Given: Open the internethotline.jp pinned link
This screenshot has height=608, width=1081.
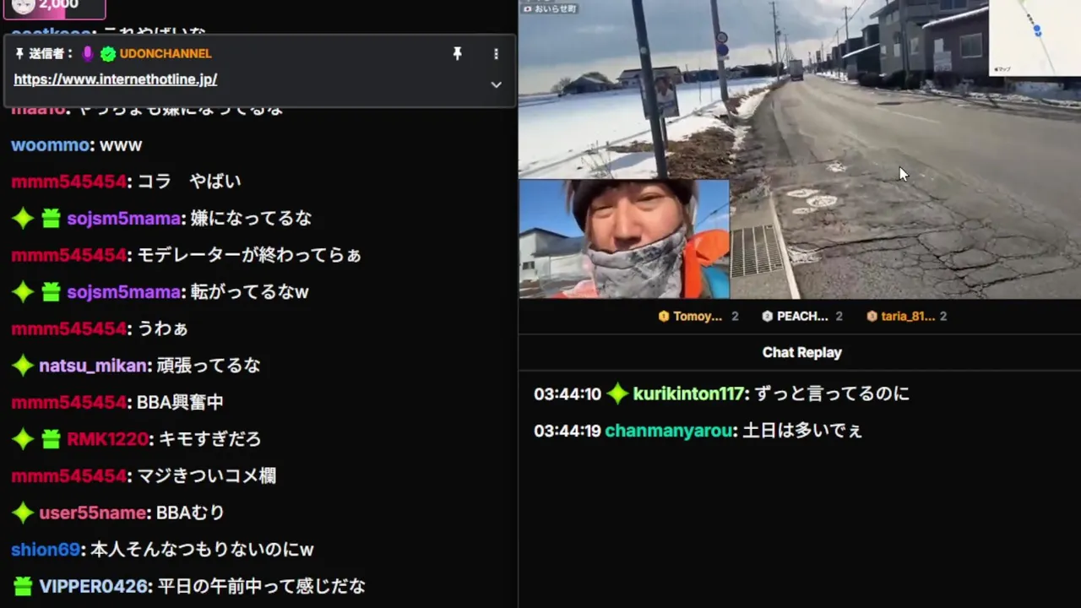Looking at the screenshot, I should pos(115,79).
